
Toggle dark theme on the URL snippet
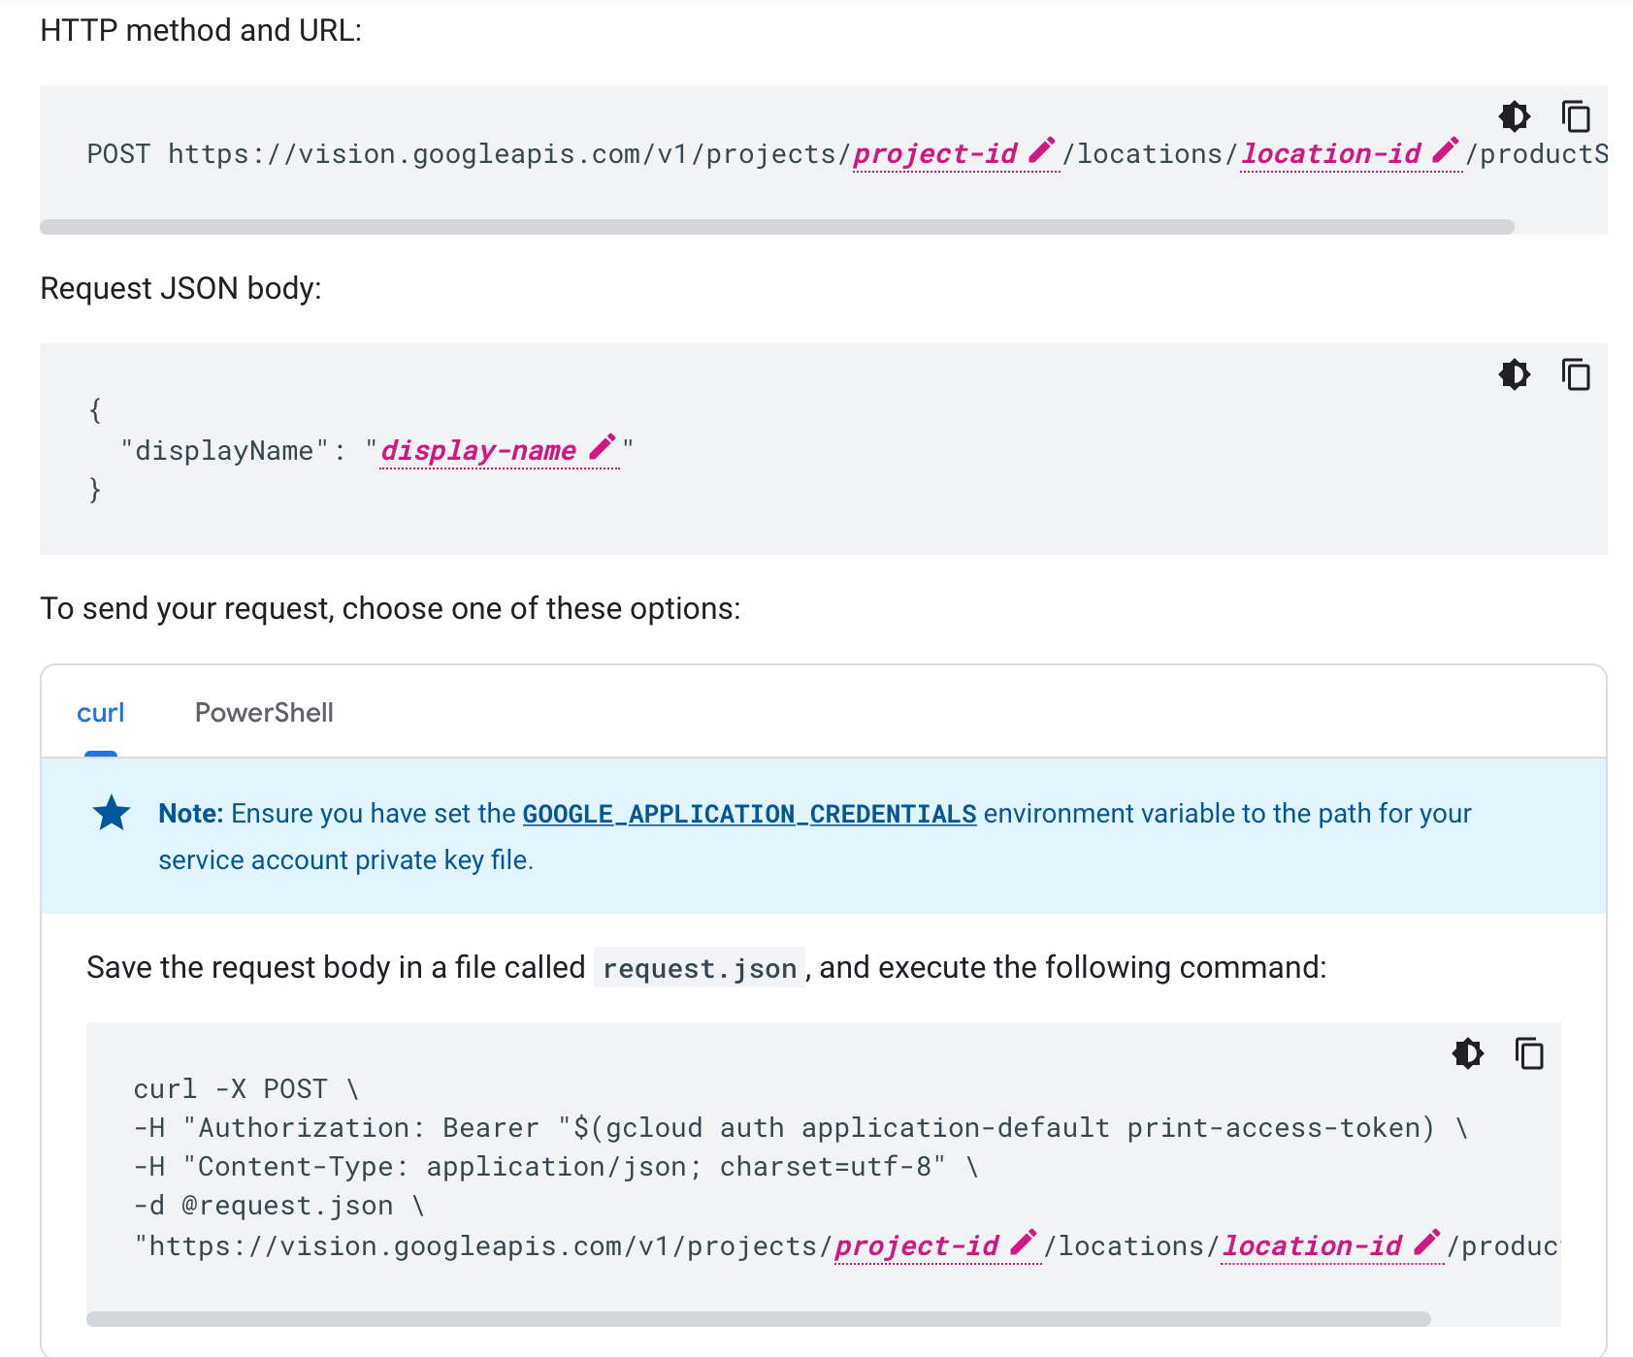[1514, 116]
